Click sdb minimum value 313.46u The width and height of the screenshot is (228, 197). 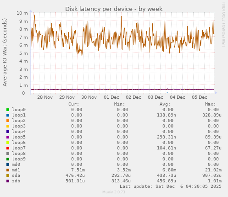(121, 181)
